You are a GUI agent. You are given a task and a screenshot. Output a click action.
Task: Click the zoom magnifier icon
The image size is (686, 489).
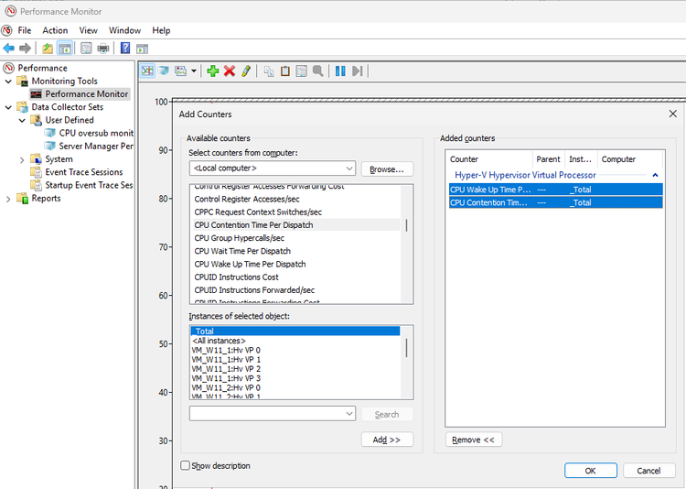318,71
